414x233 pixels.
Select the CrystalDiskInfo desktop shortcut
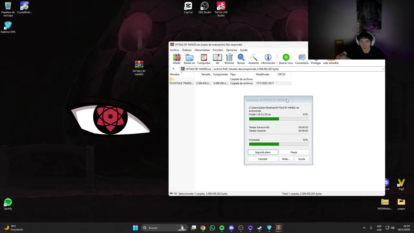click(x=24, y=8)
